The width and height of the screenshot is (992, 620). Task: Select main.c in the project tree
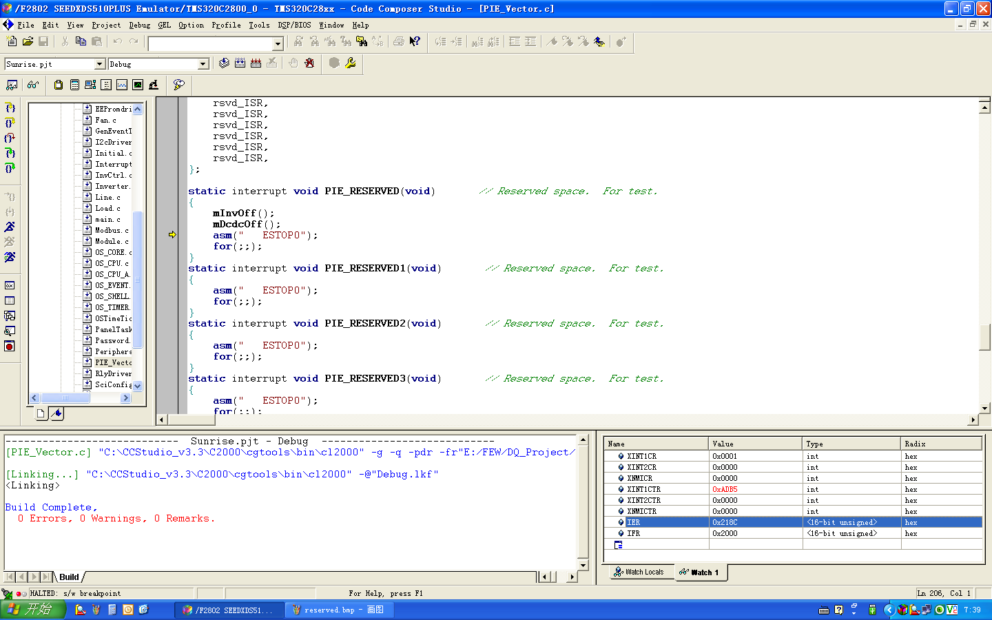[x=107, y=220]
